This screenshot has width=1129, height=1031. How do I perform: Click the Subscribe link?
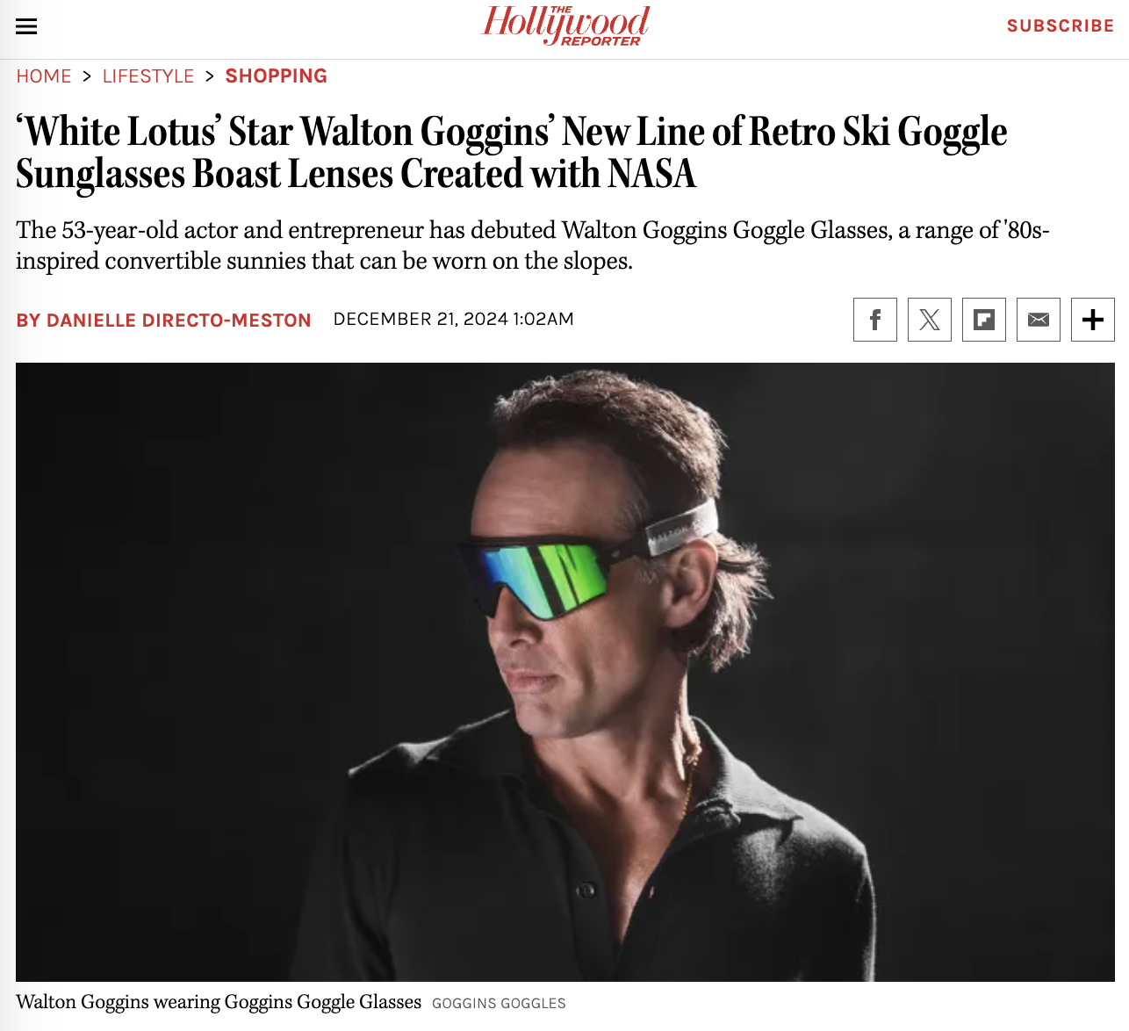point(1061,26)
